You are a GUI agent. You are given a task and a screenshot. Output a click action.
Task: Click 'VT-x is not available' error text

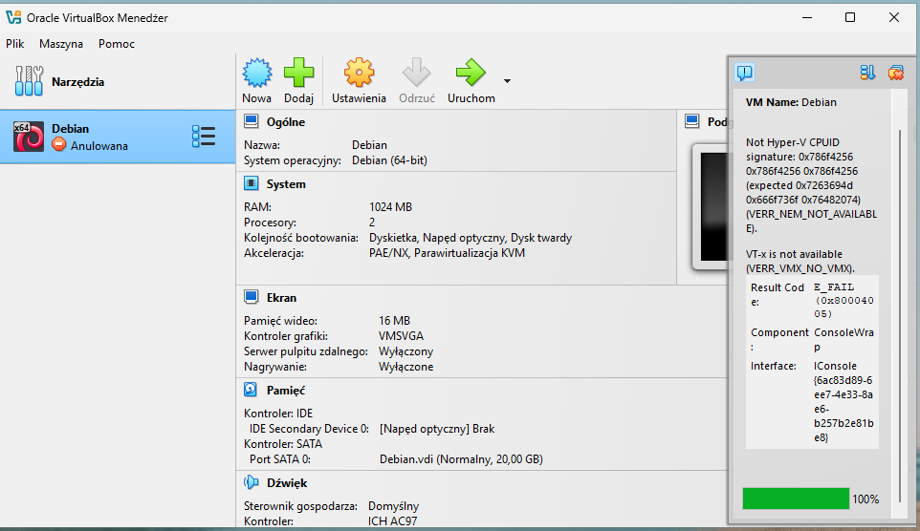point(794,254)
